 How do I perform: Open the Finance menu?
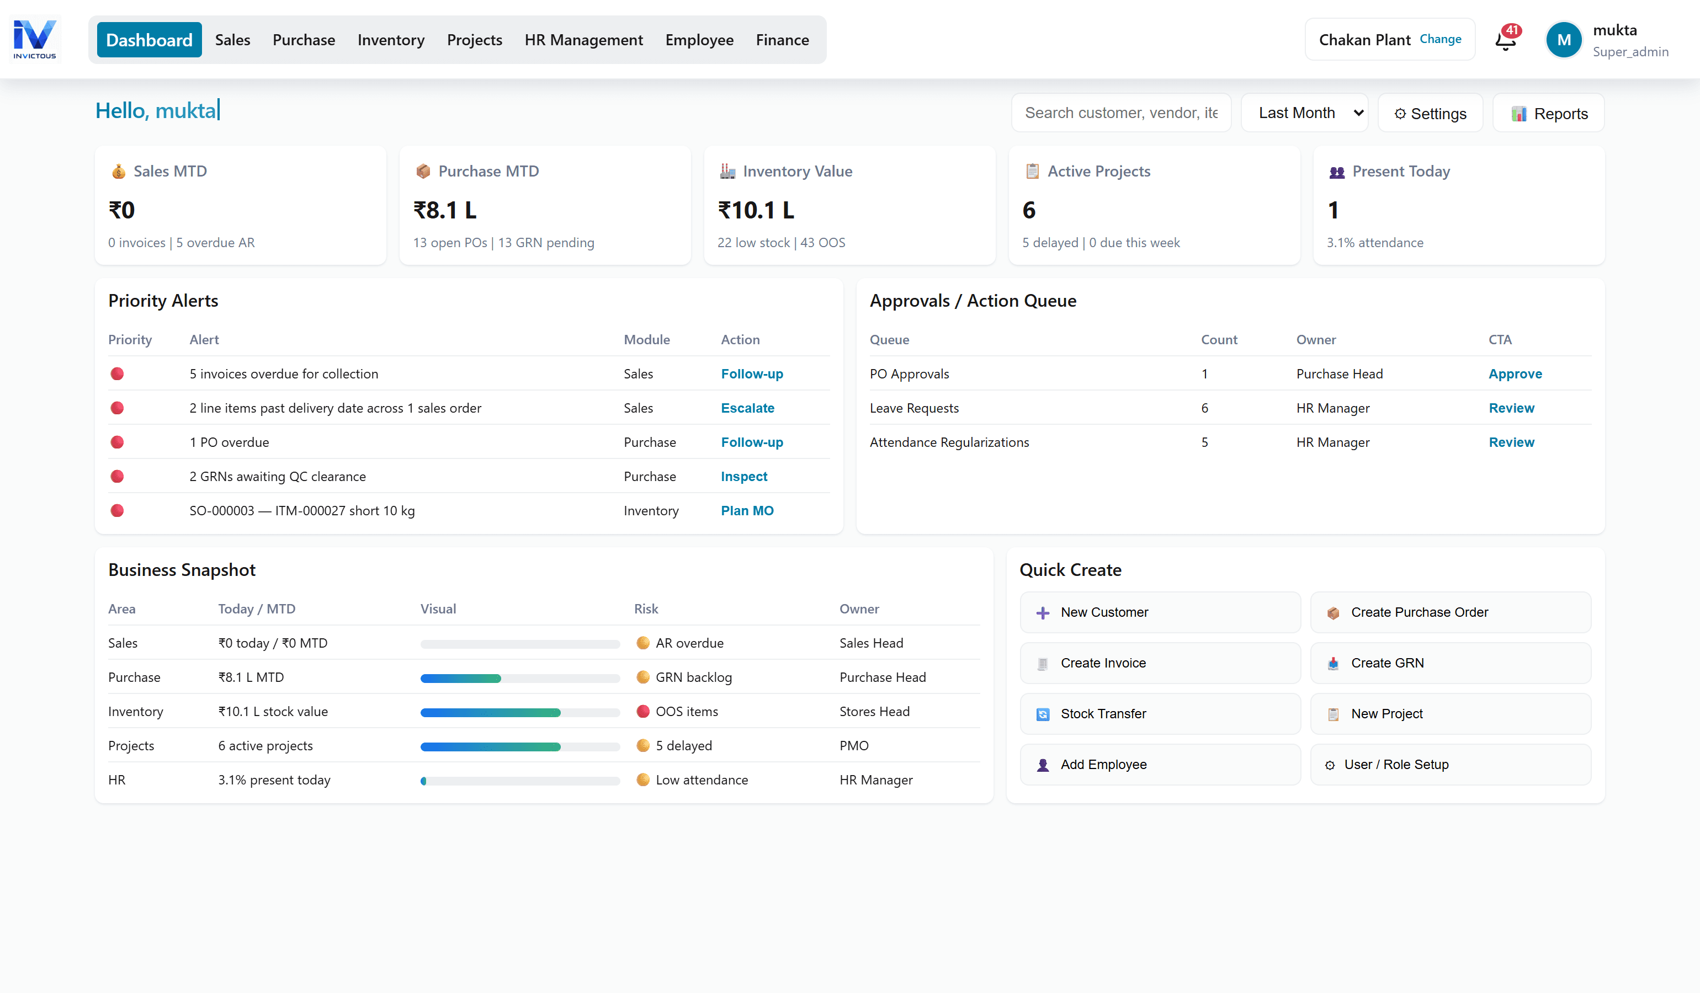coord(782,40)
